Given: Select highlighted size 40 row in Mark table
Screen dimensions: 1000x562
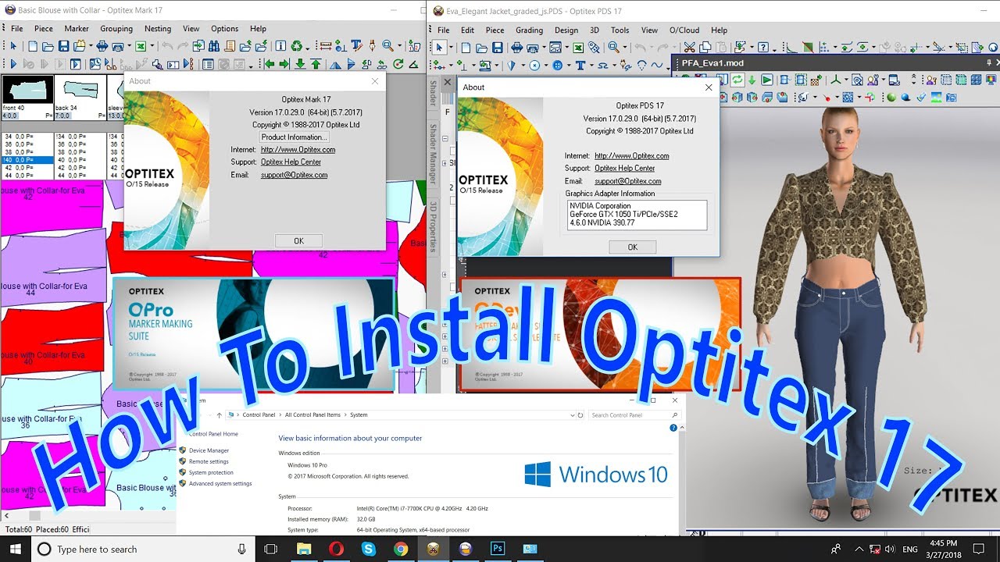Looking at the screenshot, I should [27, 159].
